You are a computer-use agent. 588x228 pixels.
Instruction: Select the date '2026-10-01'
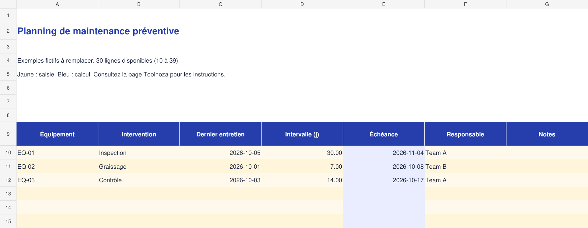pyautogui.click(x=220, y=166)
